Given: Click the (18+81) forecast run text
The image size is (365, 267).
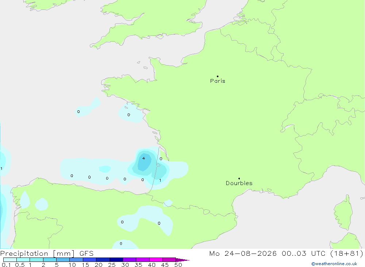Looking at the screenshot, I should 347,253.
